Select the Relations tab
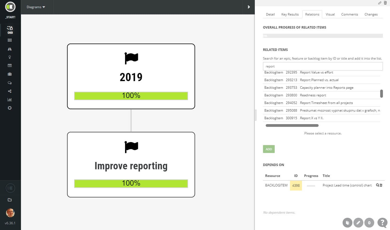Image resolution: width=390 pixels, height=230 pixels. (x=312, y=14)
